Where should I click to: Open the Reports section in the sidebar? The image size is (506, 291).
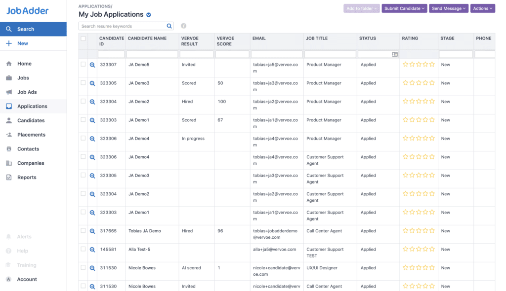(27, 177)
